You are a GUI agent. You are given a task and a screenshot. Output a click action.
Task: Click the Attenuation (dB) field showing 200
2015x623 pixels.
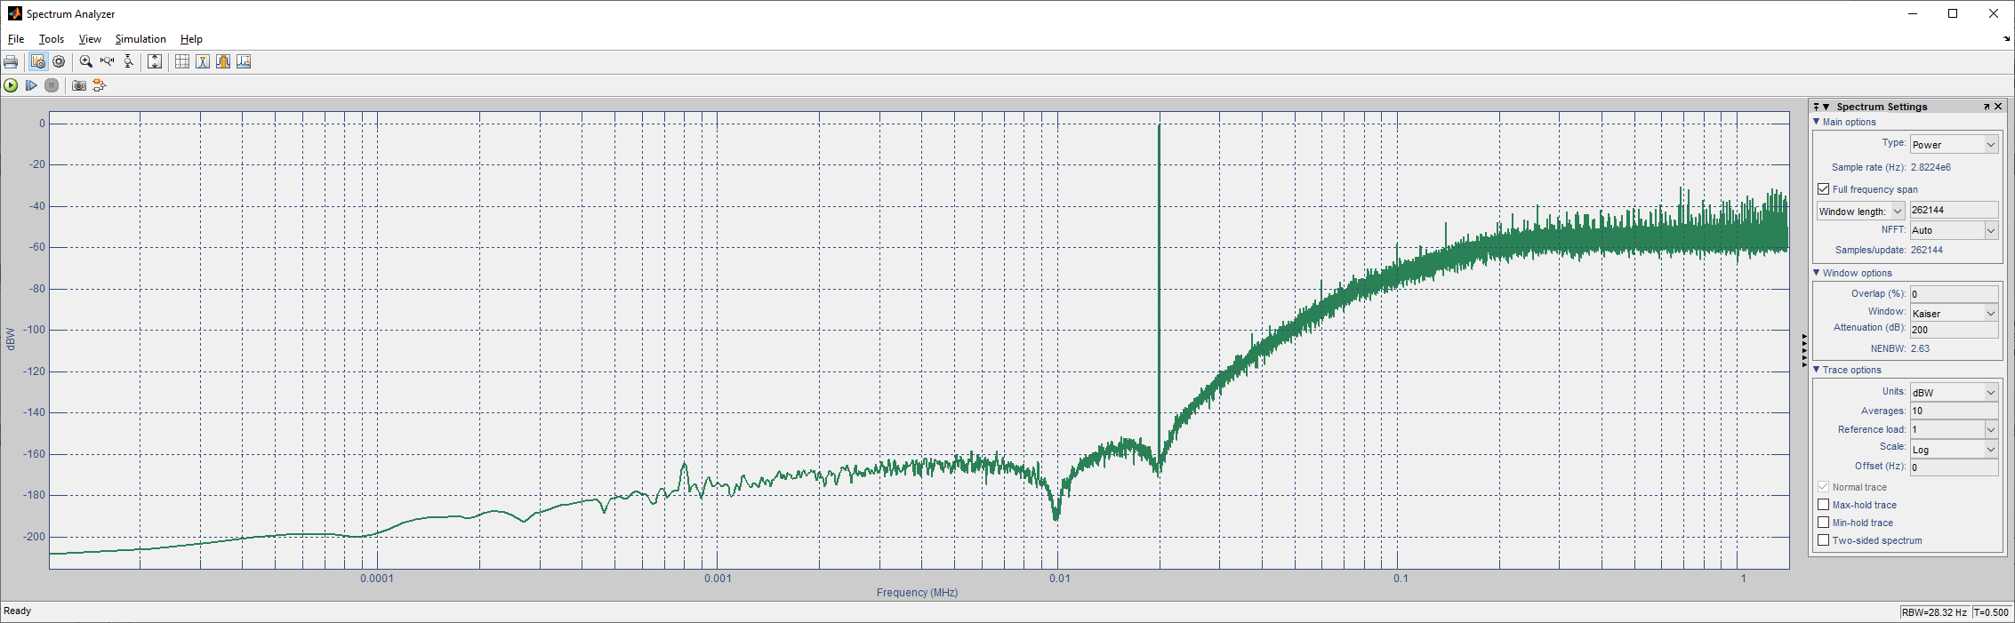[x=1954, y=330]
